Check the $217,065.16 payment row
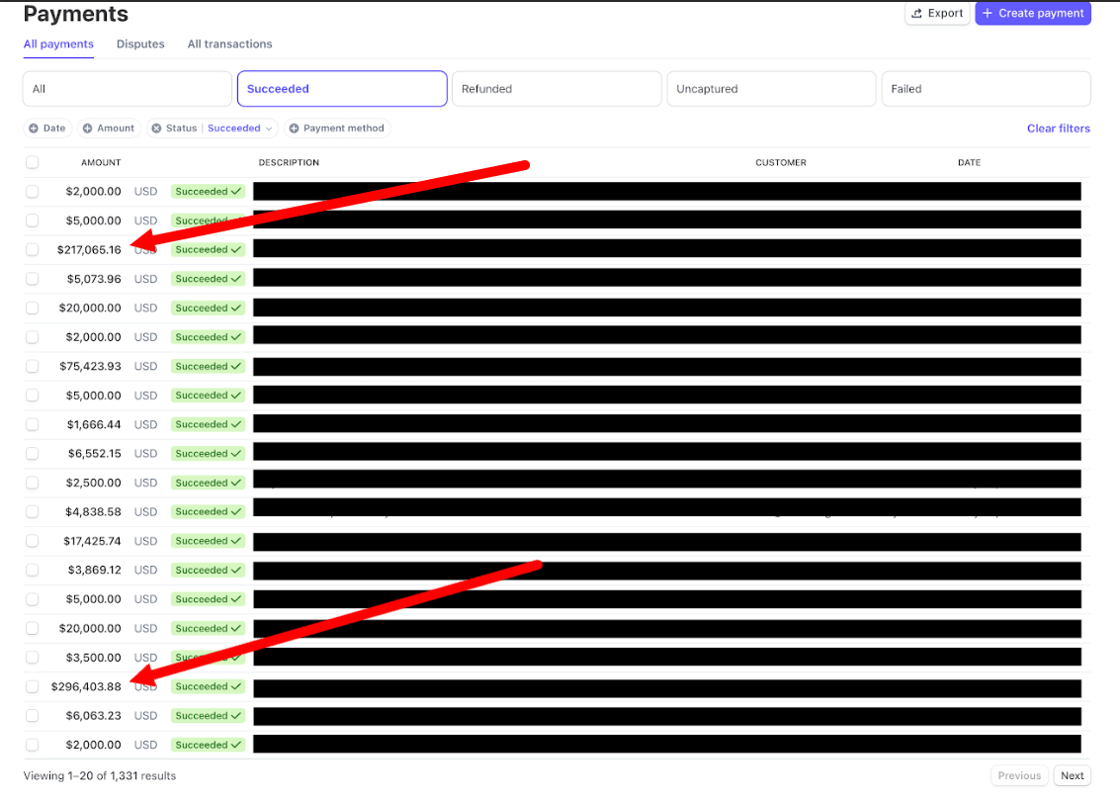The image size is (1120, 803). point(33,249)
